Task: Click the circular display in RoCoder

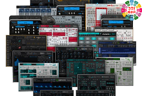Action: [105, 56]
